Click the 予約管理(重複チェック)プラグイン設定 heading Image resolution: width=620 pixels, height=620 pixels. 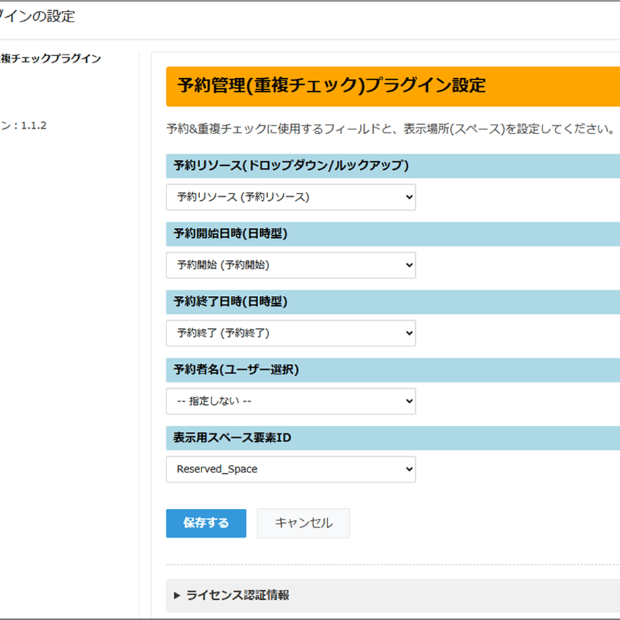point(332,86)
